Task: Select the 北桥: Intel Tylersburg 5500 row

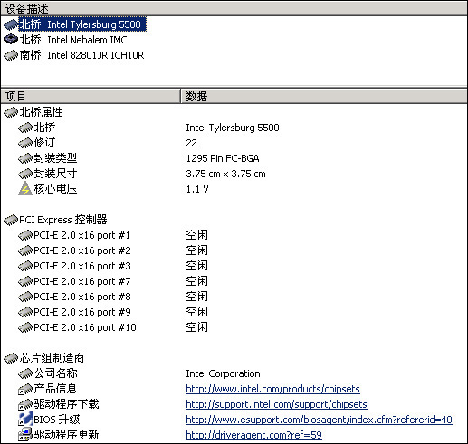Action: (x=82, y=24)
